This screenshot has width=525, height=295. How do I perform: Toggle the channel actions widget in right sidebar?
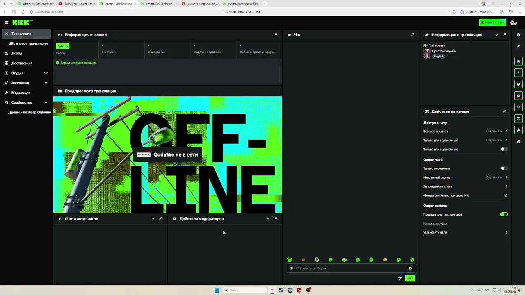[518, 119]
